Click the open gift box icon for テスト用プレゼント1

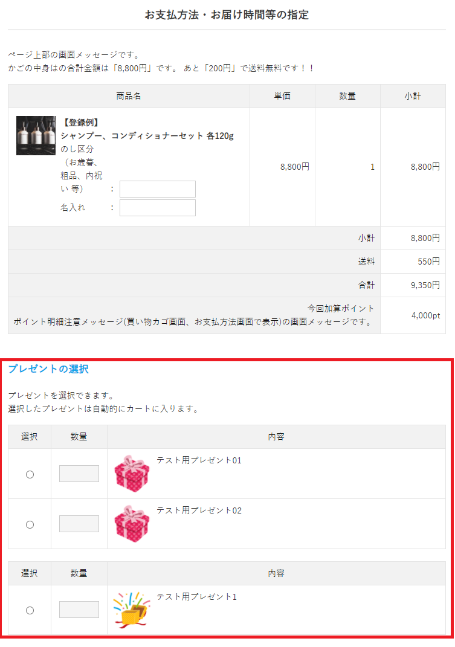pos(131,610)
